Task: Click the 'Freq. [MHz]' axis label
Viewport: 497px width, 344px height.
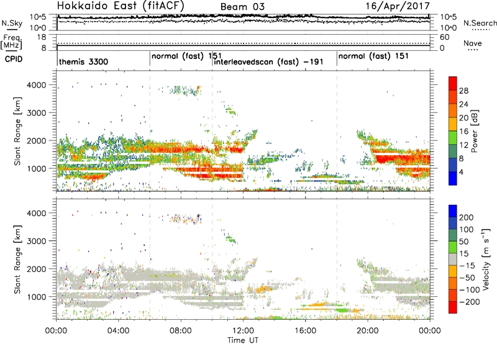Action: point(11,42)
